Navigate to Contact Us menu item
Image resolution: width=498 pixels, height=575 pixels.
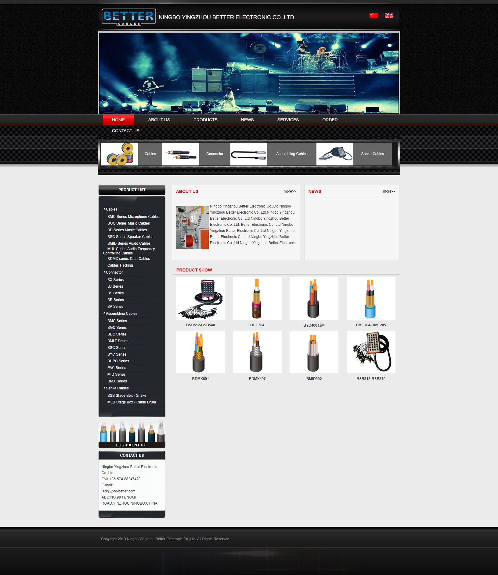pos(125,131)
